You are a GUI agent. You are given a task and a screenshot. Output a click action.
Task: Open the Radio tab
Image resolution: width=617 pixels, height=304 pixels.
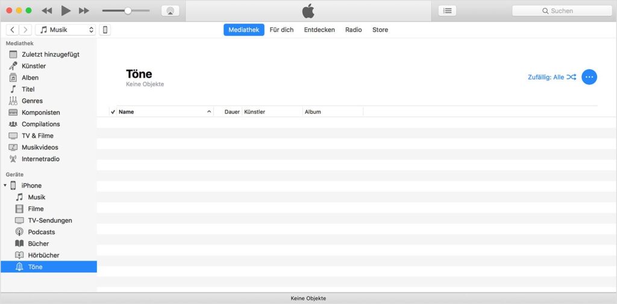click(x=353, y=29)
